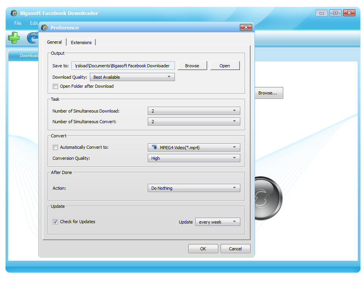
Task: Open the File menu
Action: click(17, 23)
